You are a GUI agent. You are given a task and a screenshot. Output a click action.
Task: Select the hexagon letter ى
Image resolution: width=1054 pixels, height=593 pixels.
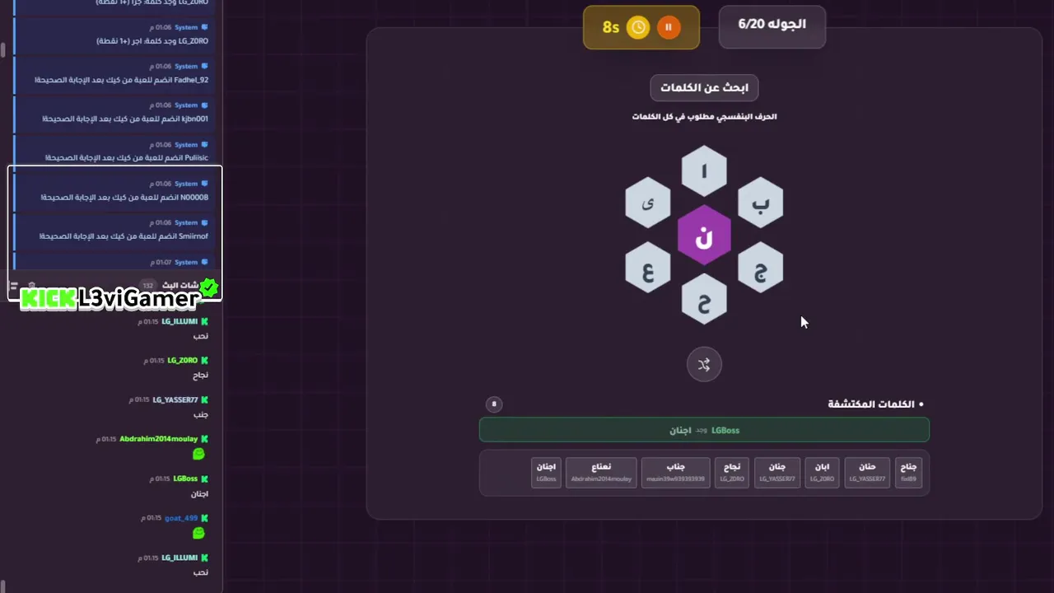648,203
